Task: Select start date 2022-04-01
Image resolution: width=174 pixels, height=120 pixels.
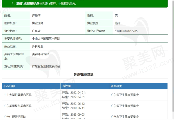Action: [77, 93]
